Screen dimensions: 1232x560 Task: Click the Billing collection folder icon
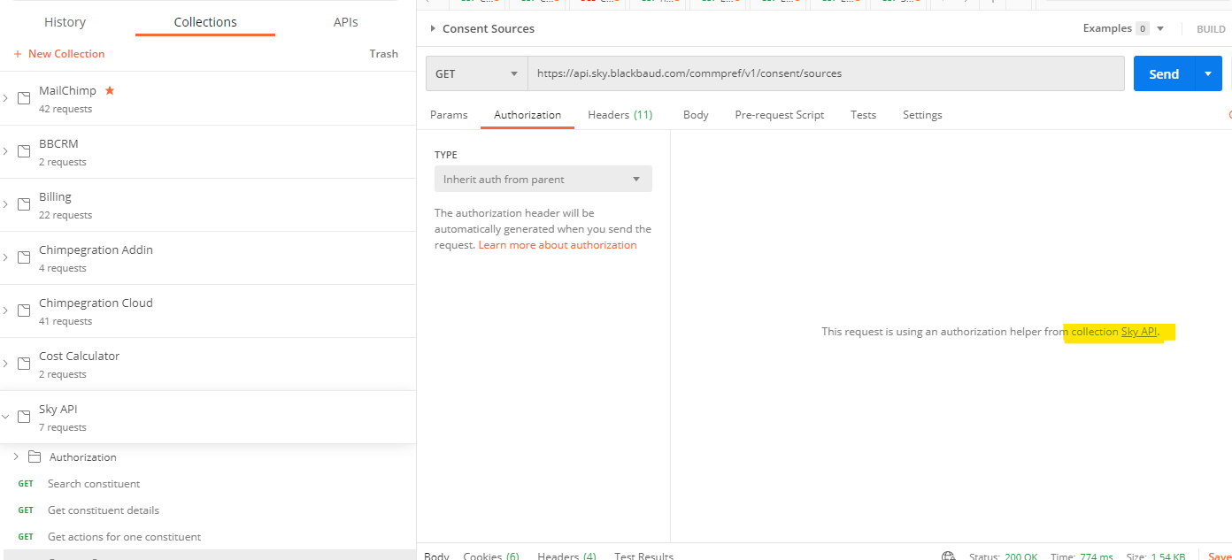[25, 204]
